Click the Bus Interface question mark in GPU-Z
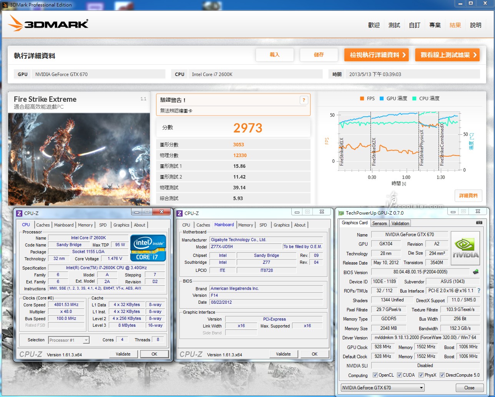This screenshot has height=397, width=495. pyautogui.click(x=478, y=291)
